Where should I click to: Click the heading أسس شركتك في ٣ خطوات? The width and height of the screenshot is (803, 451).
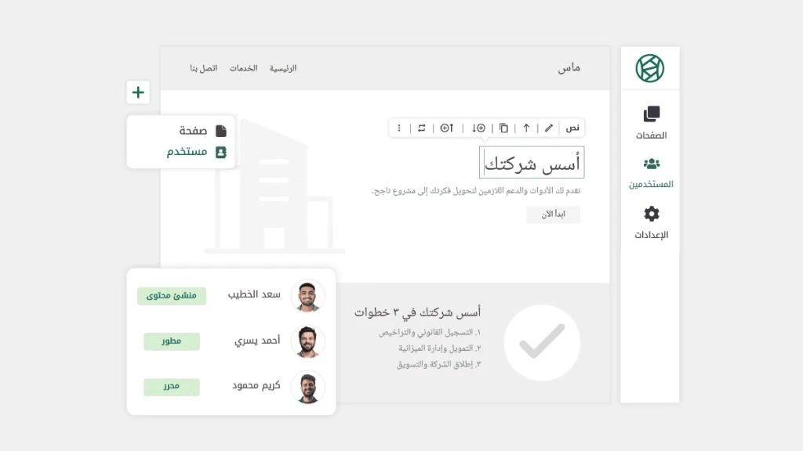tap(417, 312)
